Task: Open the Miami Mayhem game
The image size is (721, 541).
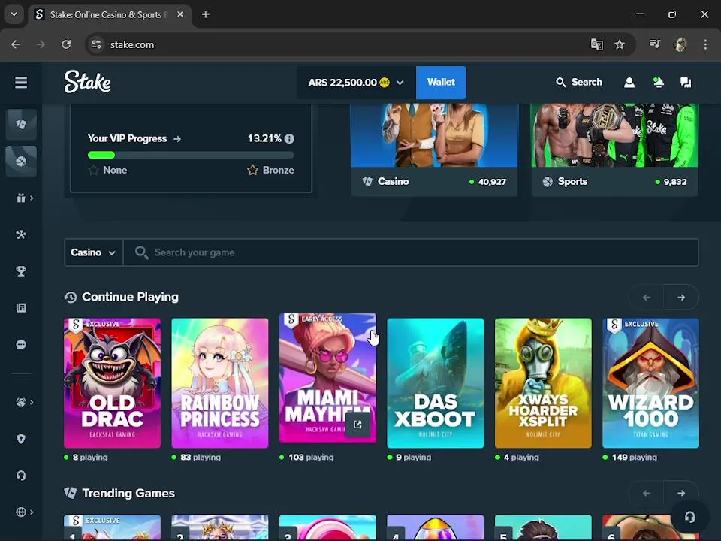Action: [327, 378]
